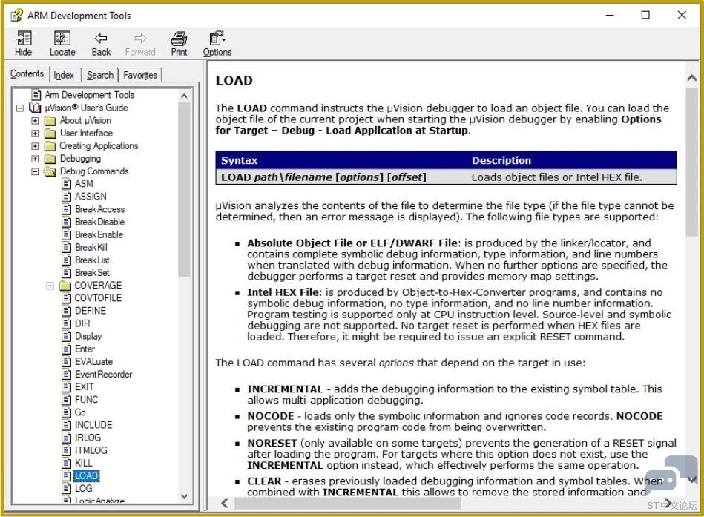Click the COVERAGE folder icon
The height and width of the screenshot is (517, 704).
(65, 286)
